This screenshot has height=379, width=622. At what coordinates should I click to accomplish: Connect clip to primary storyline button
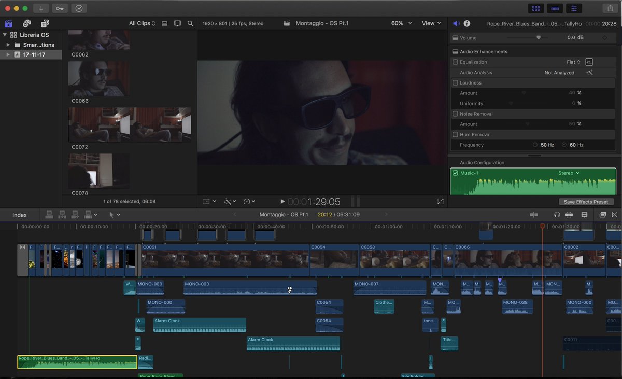pyautogui.click(x=49, y=215)
